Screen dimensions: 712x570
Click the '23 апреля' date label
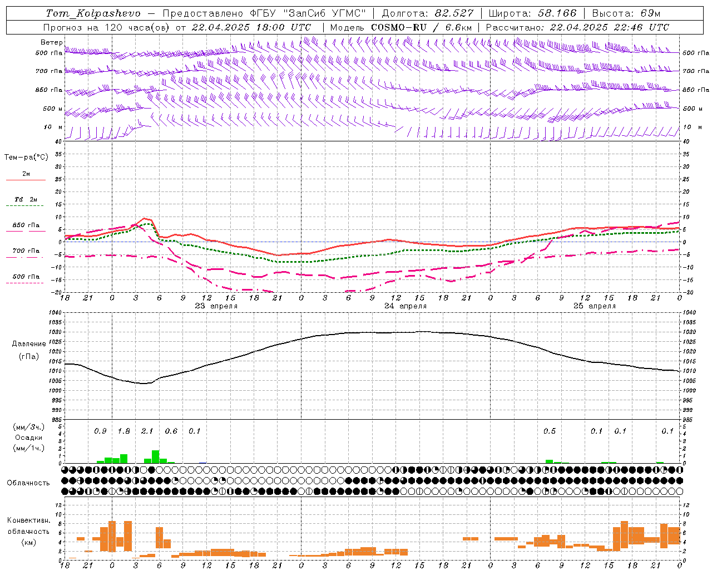pos(216,306)
